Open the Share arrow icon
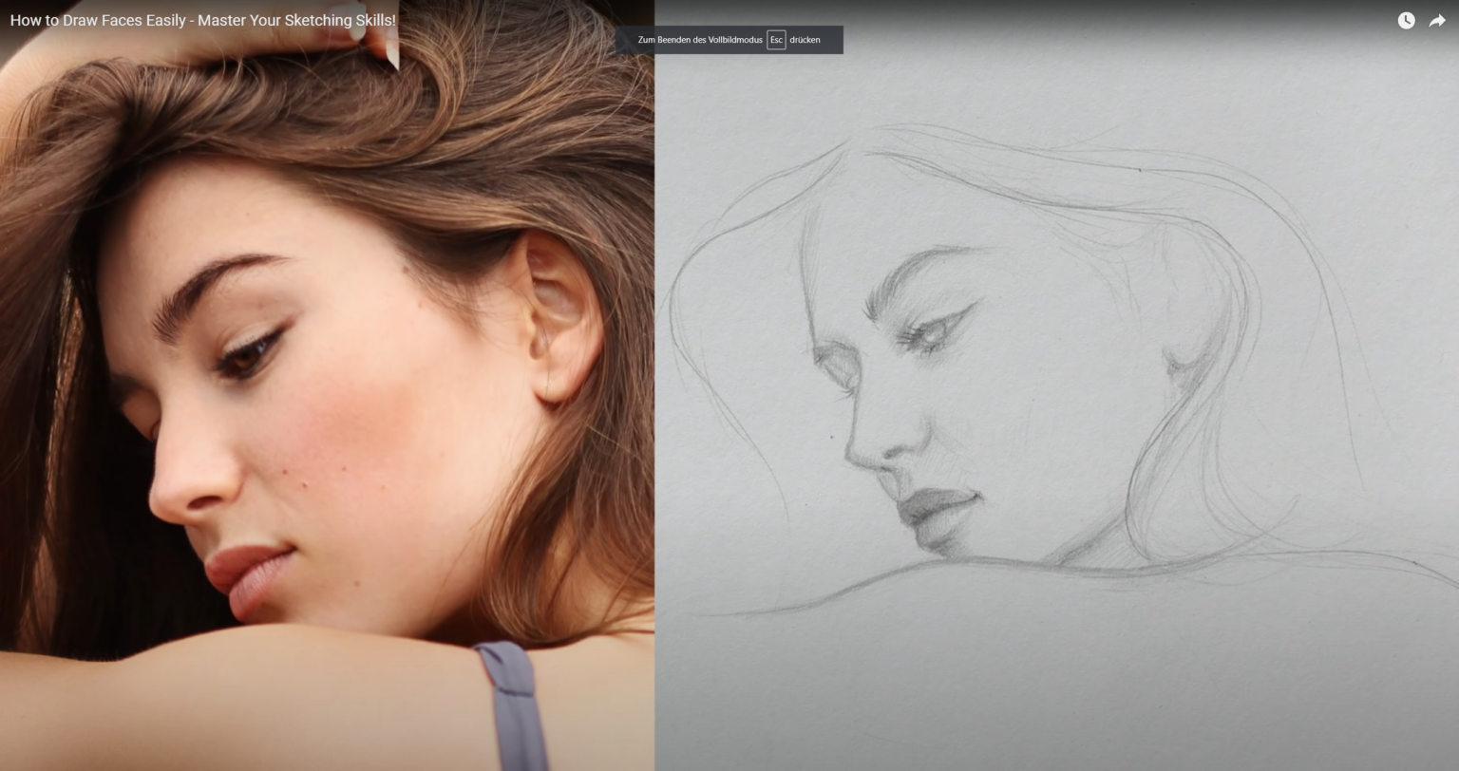This screenshot has width=1459, height=771. [1436, 21]
